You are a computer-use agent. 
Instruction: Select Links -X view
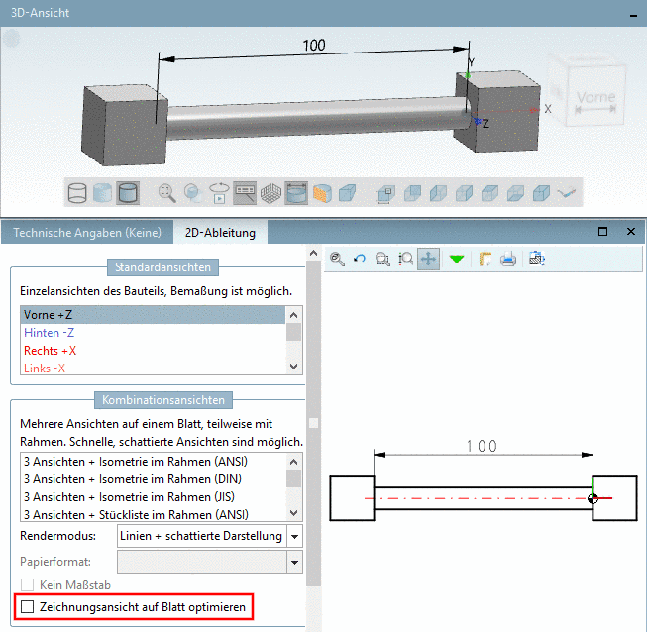coord(153,368)
